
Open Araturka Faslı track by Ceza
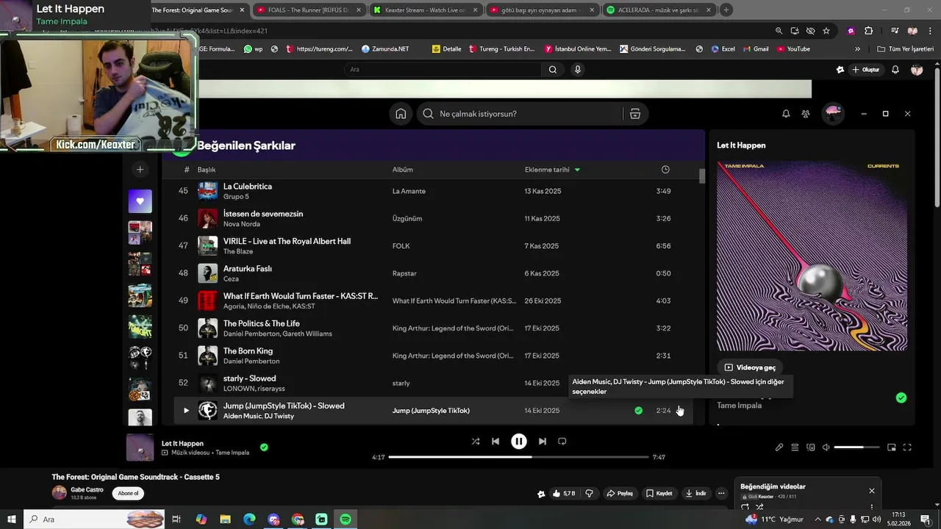coord(248,269)
